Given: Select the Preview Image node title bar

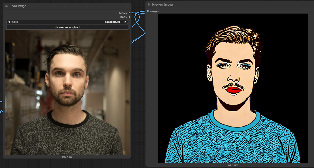Looking at the screenshot, I should point(230,4).
